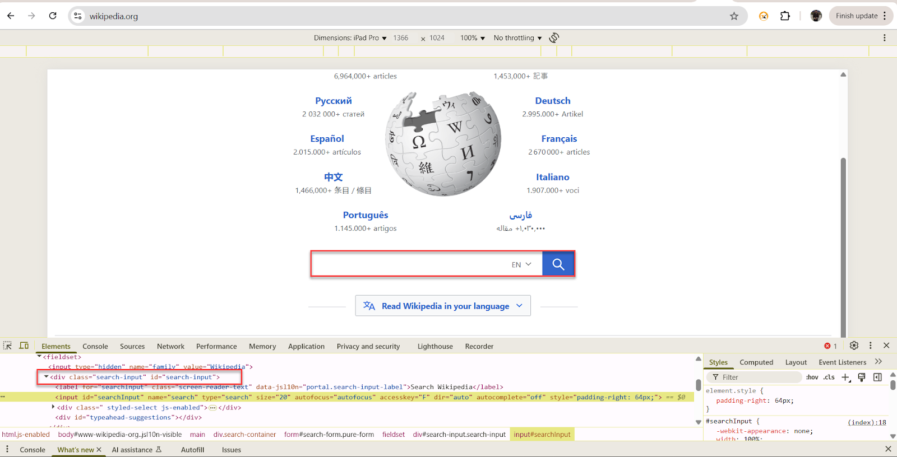Select Event Listeners pane tab

click(x=842, y=362)
